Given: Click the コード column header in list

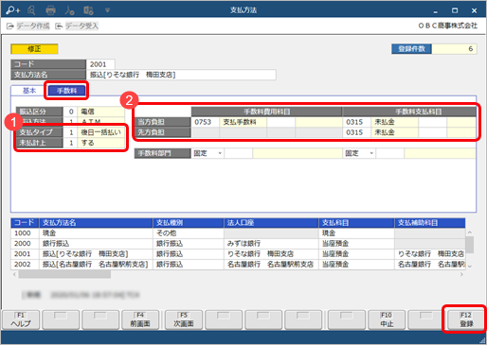Looking at the screenshot, I should coord(25,223).
